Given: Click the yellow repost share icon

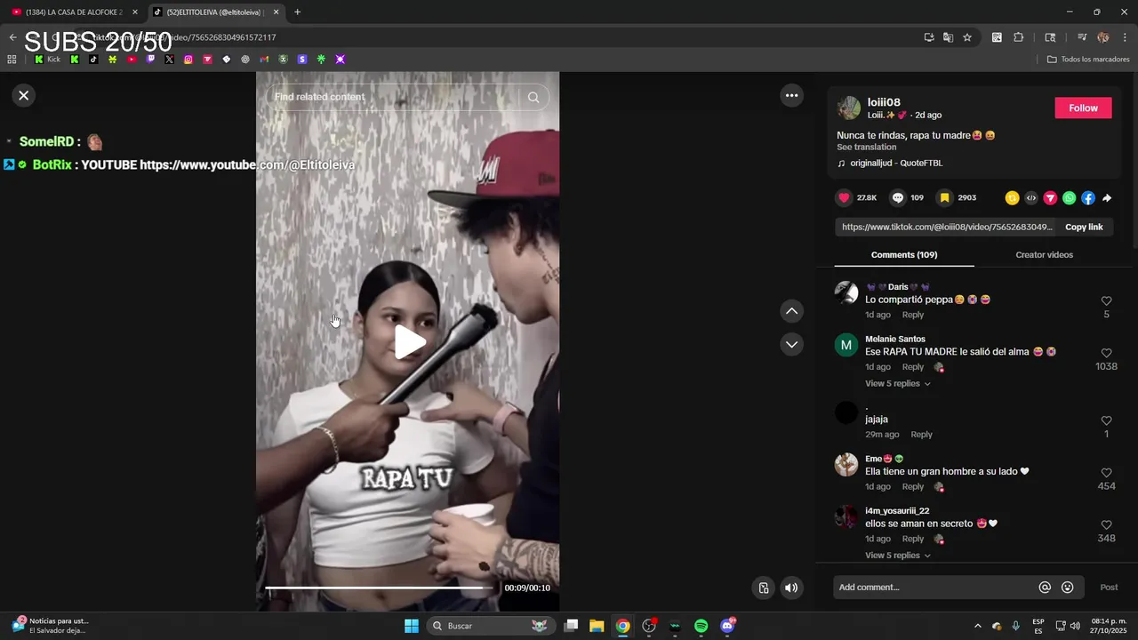Looking at the screenshot, I should [1012, 198].
